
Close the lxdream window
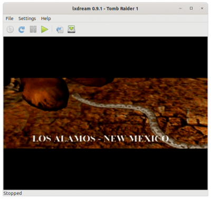[202, 8]
